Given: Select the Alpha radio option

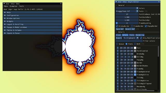Looking at the screenshot, I should click(x=126, y=44).
